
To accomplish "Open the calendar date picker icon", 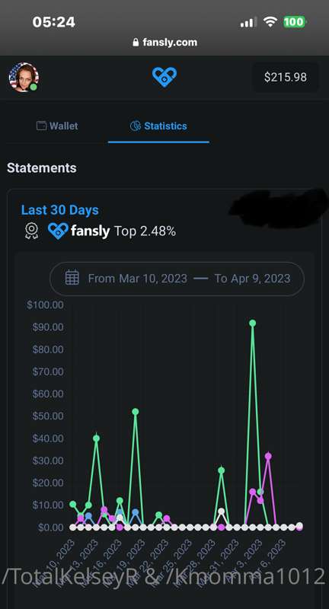I will coord(72,278).
